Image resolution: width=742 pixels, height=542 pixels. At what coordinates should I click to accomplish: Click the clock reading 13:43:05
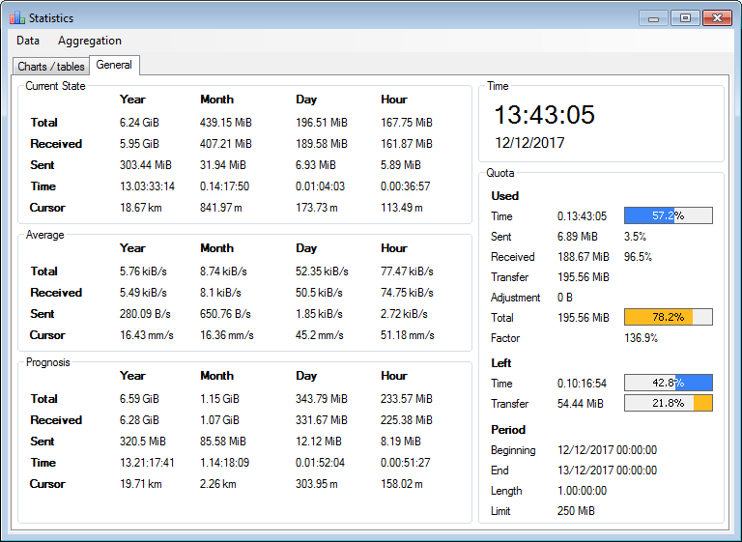coord(544,115)
